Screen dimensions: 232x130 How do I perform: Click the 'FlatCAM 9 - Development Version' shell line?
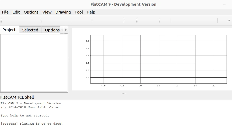(31, 103)
